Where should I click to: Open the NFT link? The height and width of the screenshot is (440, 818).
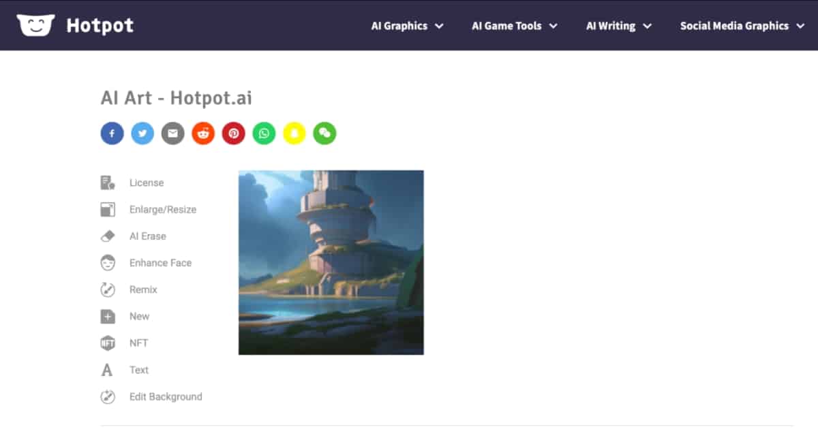click(138, 343)
